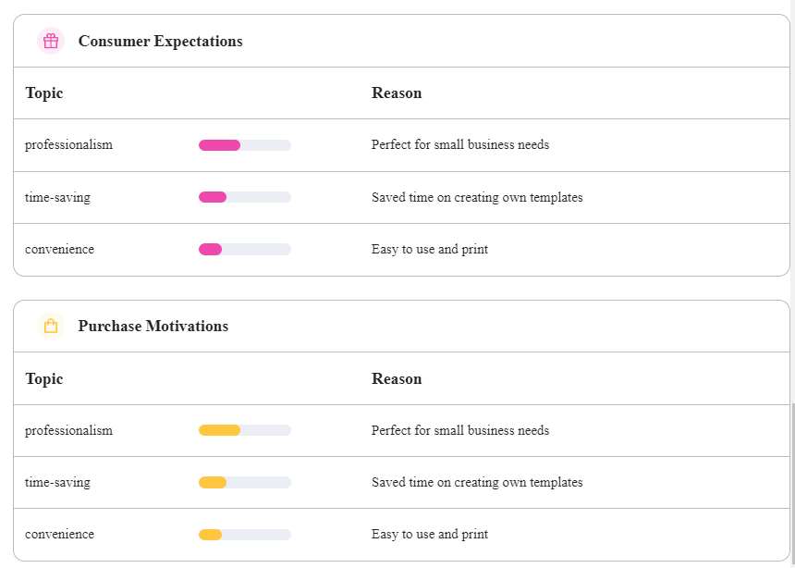Select professionalism topic in Consumer Expectations

coord(68,145)
